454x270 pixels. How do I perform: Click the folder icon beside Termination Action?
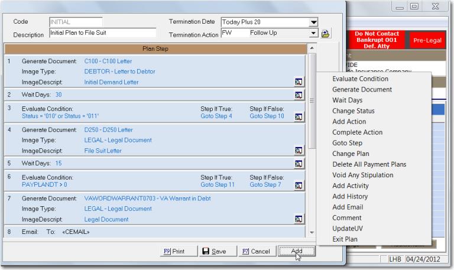[325, 34]
